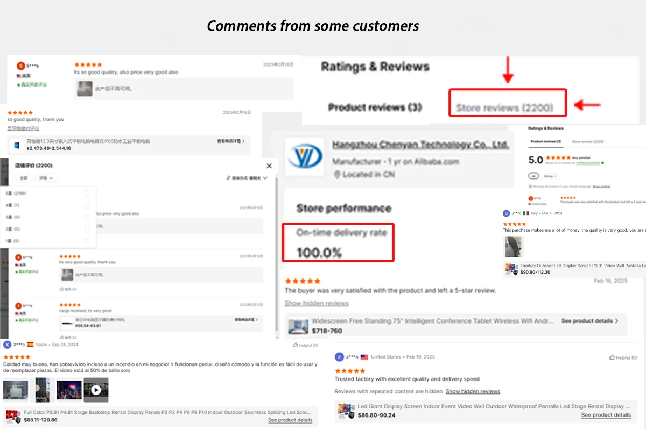Image resolution: width=646 pixels, height=430 pixels.
Task: Expand See product details for Conference Tablet
Action: pyautogui.click(x=590, y=321)
